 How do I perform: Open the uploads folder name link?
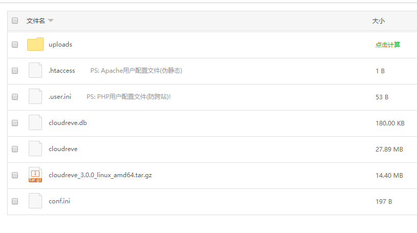coord(60,45)
